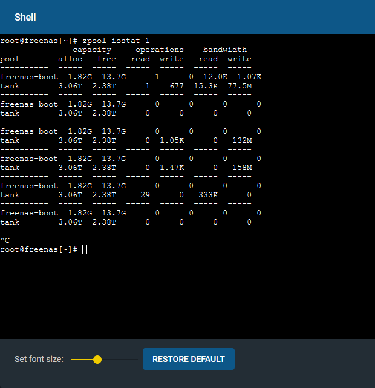Click the 'Set font size:' label
This screenshot has width=375, height=388.
pos(39,359)
